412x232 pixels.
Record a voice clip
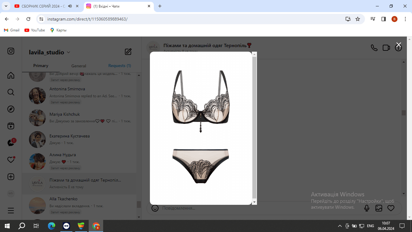coord(367,208)
